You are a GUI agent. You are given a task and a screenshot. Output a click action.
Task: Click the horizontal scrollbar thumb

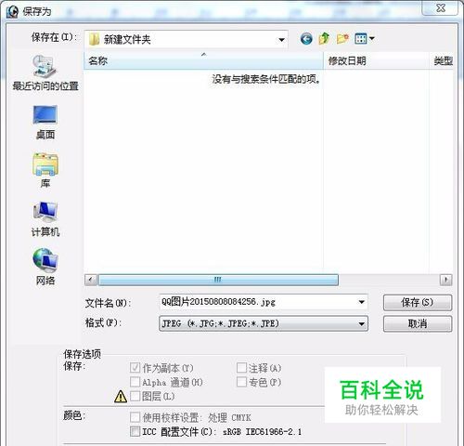pos(218,280)
